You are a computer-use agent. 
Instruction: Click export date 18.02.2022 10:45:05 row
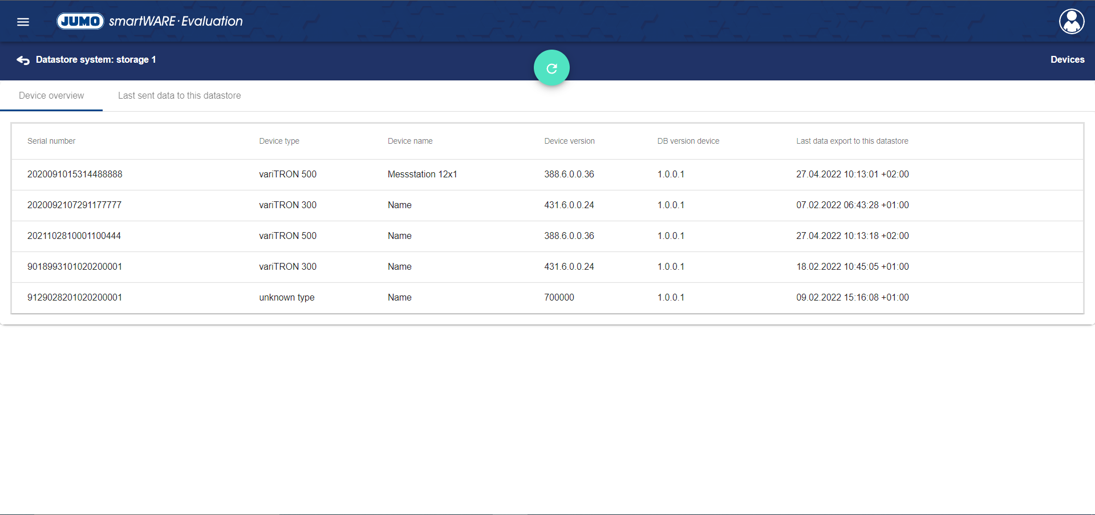pyautogui.click(x=852, y=267)
